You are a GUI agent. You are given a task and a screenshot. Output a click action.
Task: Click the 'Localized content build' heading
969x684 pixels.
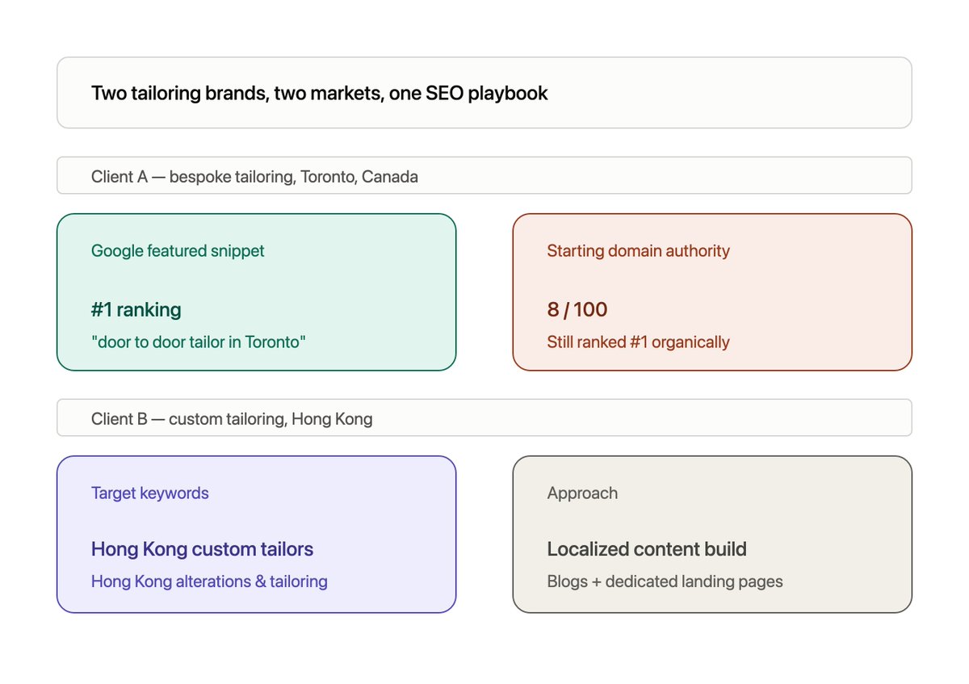[647, 549]
